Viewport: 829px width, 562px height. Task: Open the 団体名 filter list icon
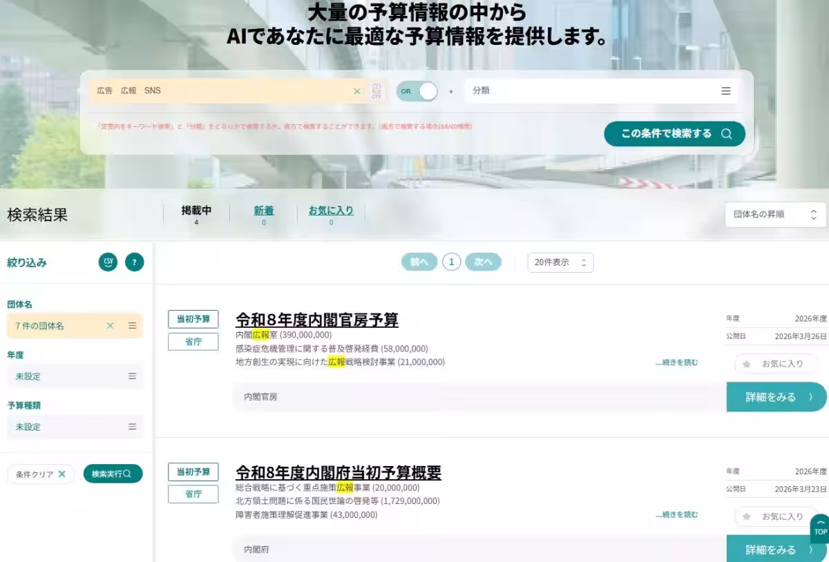pos(132,326)
